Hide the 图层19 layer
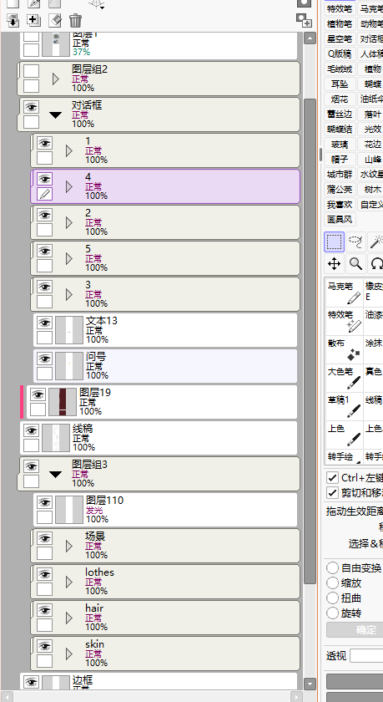This screenshot has width=383, height=702. (38, 394)
